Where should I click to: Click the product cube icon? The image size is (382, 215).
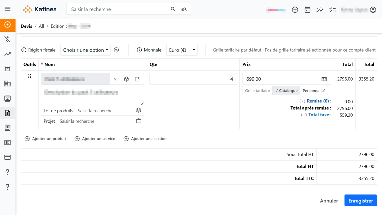coord(126,79)
